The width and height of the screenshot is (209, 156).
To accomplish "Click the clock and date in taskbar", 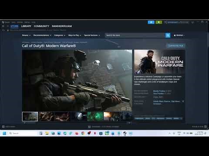I will 199,133.
